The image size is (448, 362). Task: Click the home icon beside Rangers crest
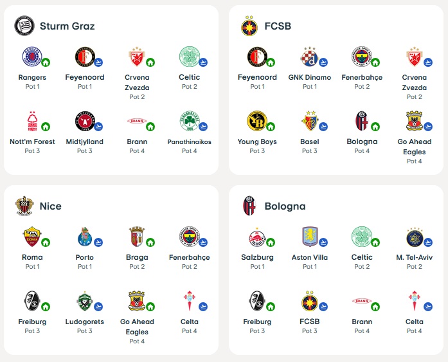pos(46,62)
